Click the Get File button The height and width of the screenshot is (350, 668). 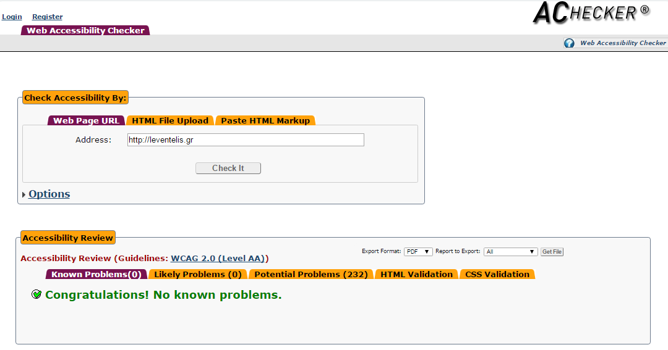click(552, 252)
